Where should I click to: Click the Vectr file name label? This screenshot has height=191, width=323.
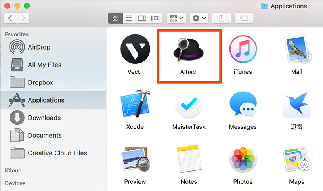(135, 72)
